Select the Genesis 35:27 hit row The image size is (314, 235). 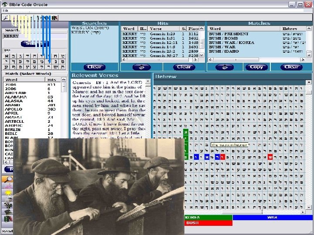coord(160,56)
